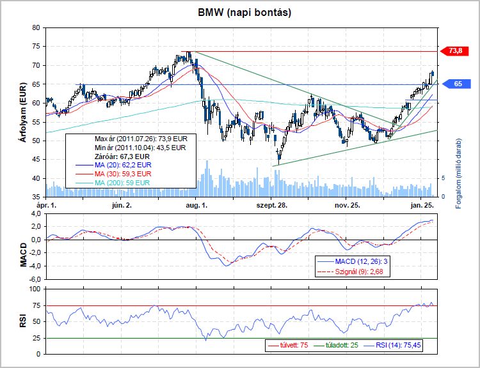Click the blue 65 price level tag
Viewport: 480px width, 368px height.
[x=455, y=84]
